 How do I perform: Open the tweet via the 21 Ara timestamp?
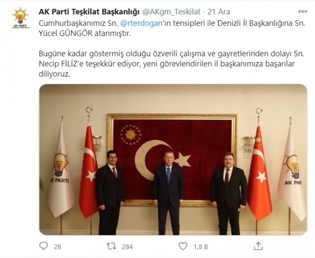tap(219, 12)
